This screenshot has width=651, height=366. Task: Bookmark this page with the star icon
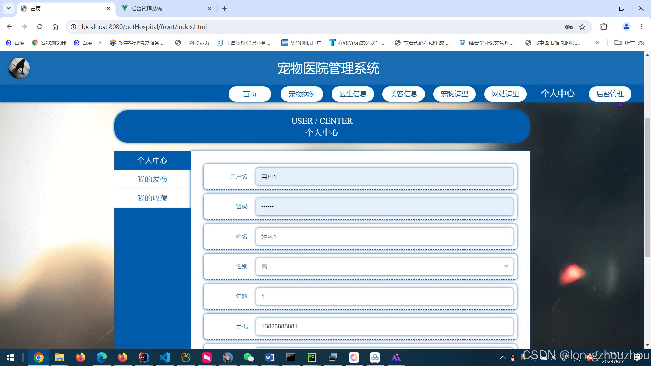pos(582,27)
